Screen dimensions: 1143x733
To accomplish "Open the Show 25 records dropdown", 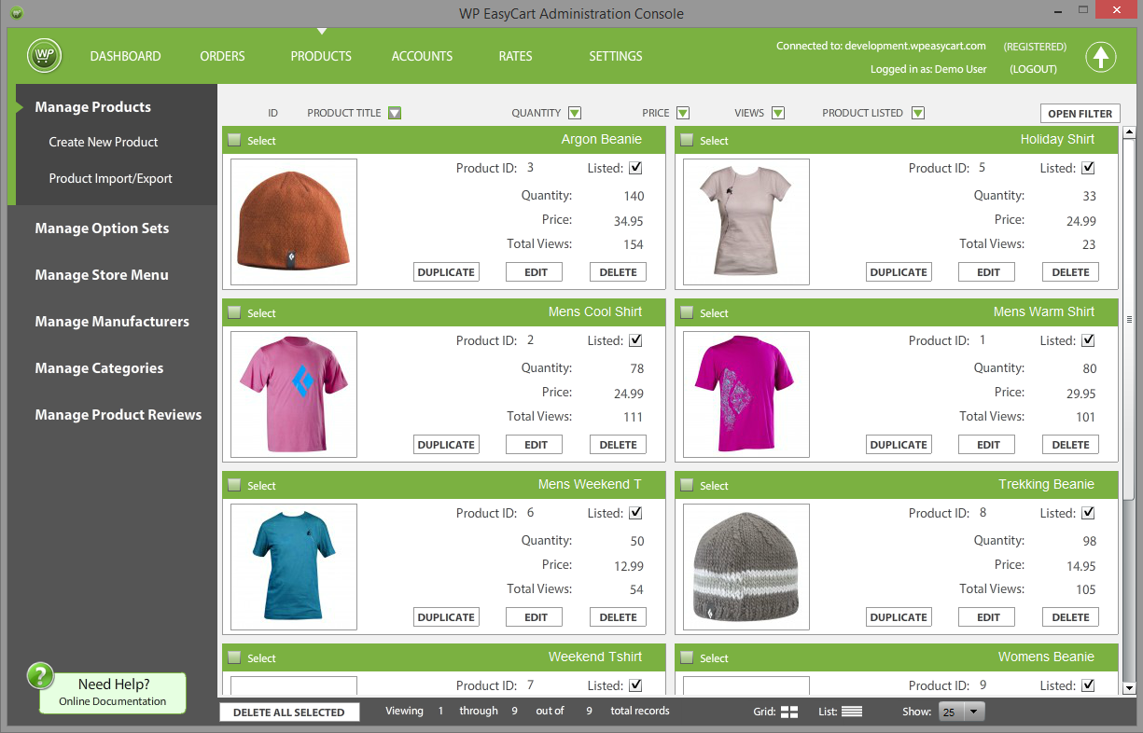I will 962,712.
